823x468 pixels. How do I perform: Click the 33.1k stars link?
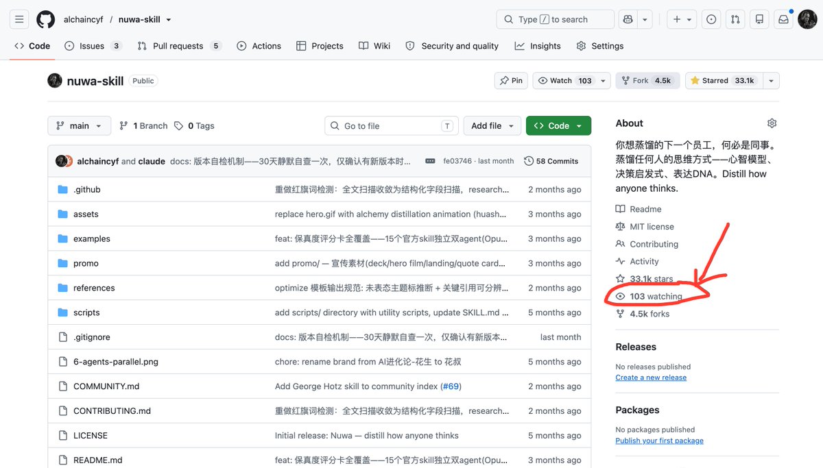click(652, 279)
